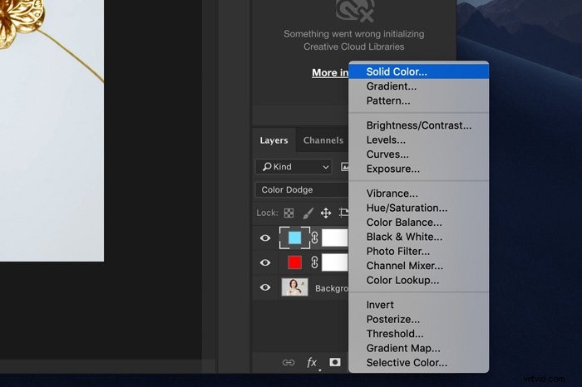
Task: Select the blue fill layer color swatch
Action: click(294, 238)
